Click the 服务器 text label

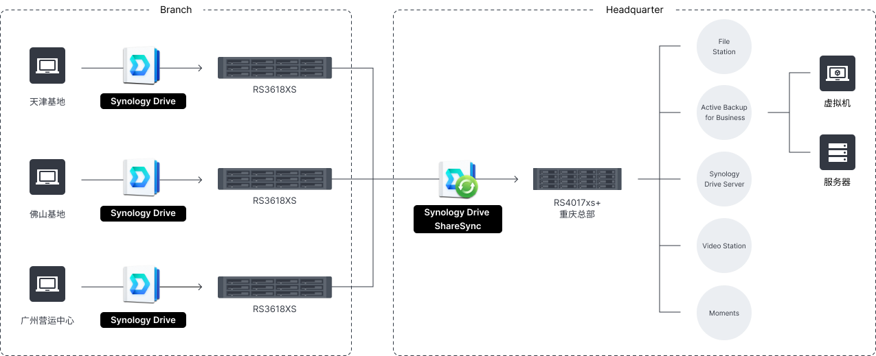(838, 182)
